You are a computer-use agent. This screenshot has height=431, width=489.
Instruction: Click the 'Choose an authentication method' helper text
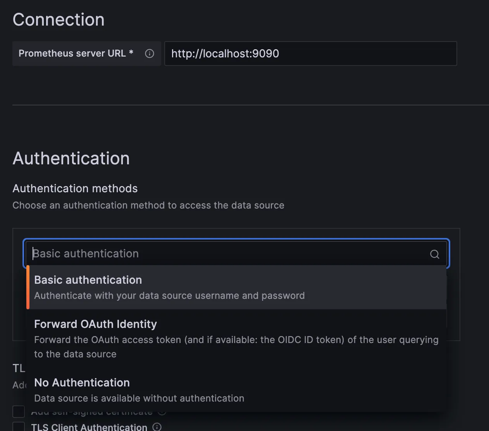[x=148, y=205]
